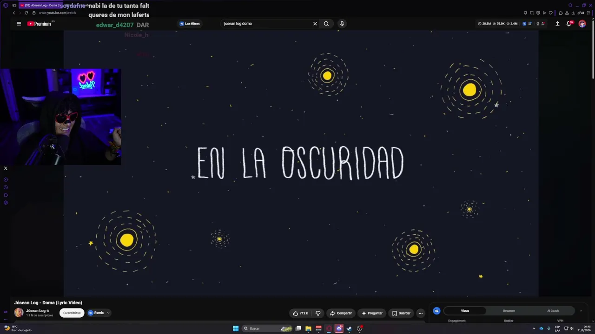Open the X (Twitter) sidebar icon
This screenshot has height=334, width=595.
tap(6, 168)
